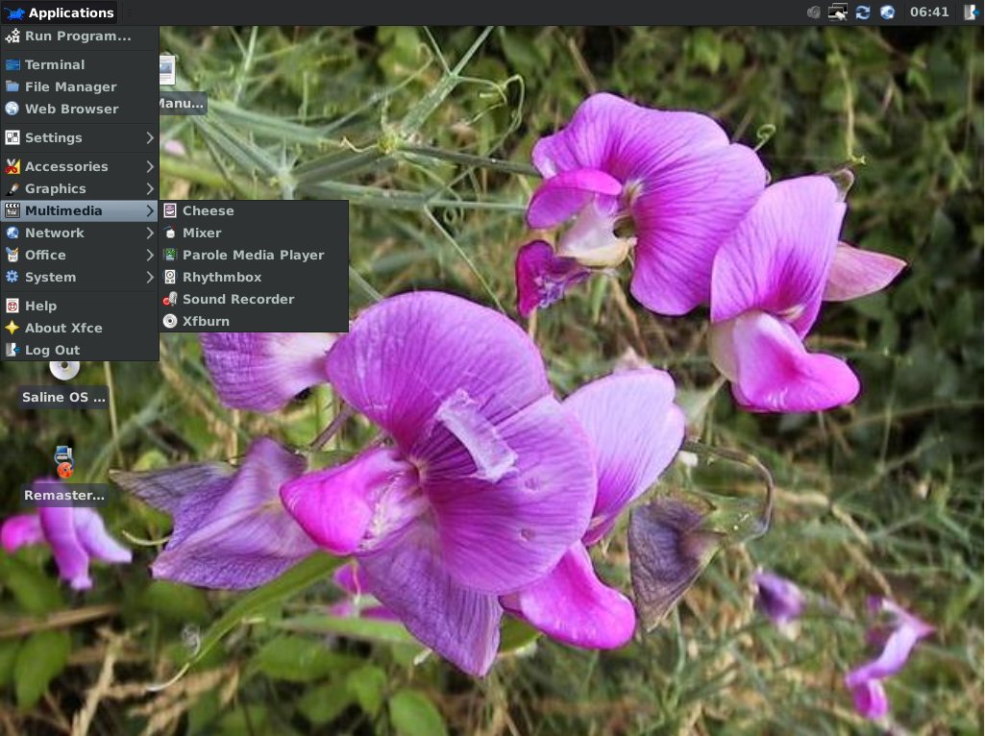Click the Web Browser globe icon in the menu
The height and width of the screenshot is (736, 985).
12,109
